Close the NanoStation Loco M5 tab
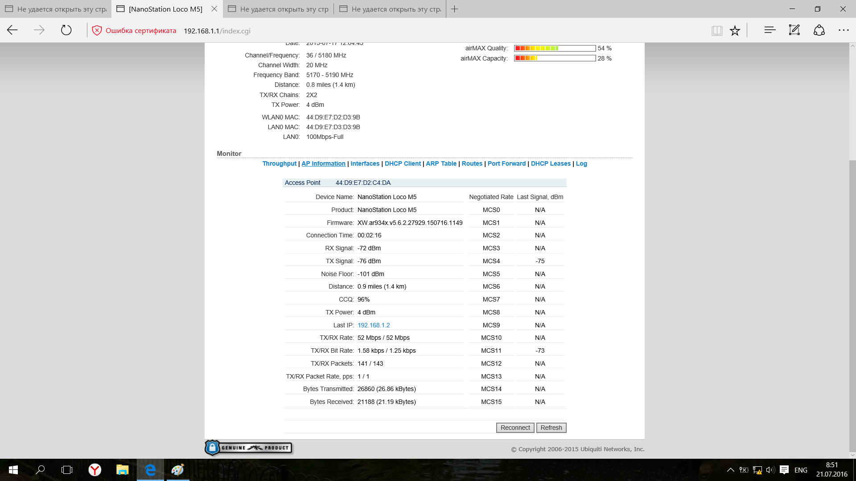Screen dimensions: 856x481 214,9
